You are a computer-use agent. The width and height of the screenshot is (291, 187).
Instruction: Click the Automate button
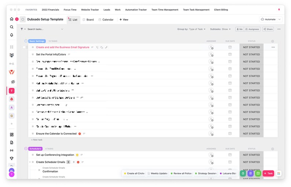tap(268, 19)
